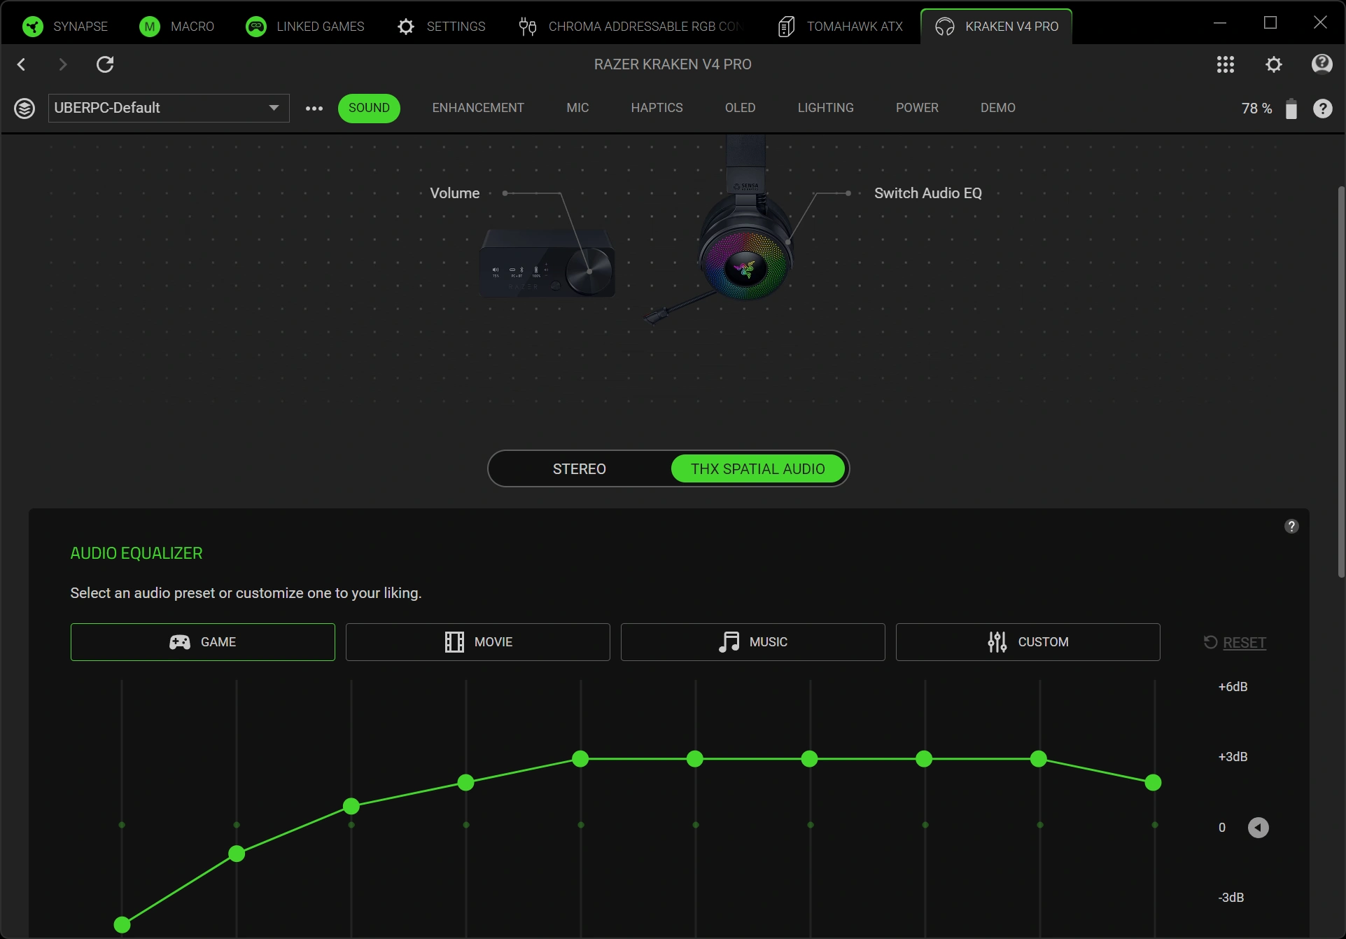Click the second EQ band handle
Viewport: 1346px width, 939px height.
[x=237, y=854]
